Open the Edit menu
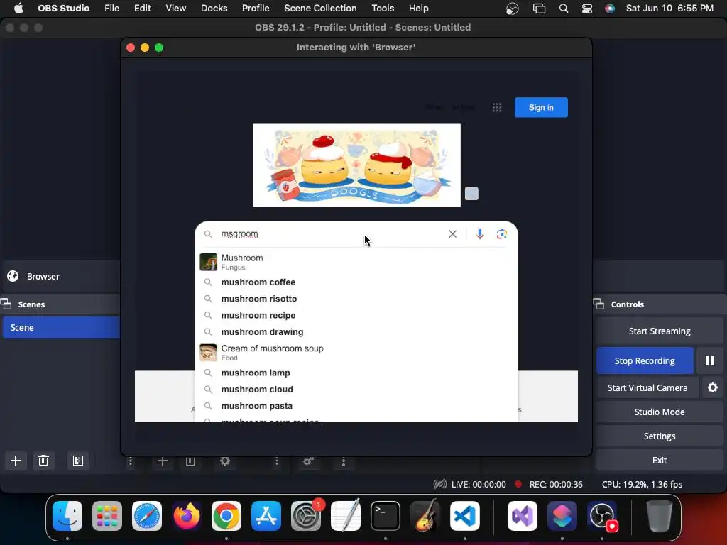 pyautogui.click(x=142, y=9)
